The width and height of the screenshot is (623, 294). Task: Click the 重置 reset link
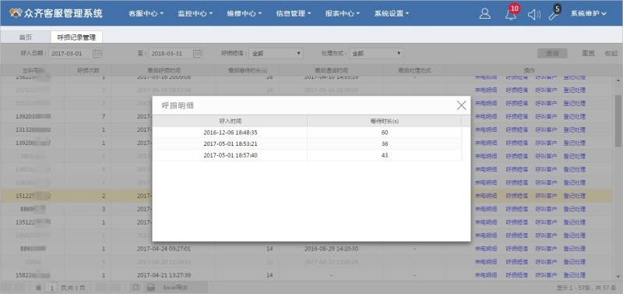click(x=588, y=53)
